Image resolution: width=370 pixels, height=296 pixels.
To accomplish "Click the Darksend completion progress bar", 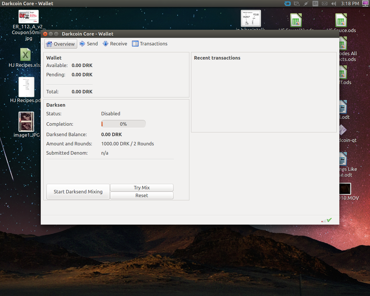I will pos(123,124).
